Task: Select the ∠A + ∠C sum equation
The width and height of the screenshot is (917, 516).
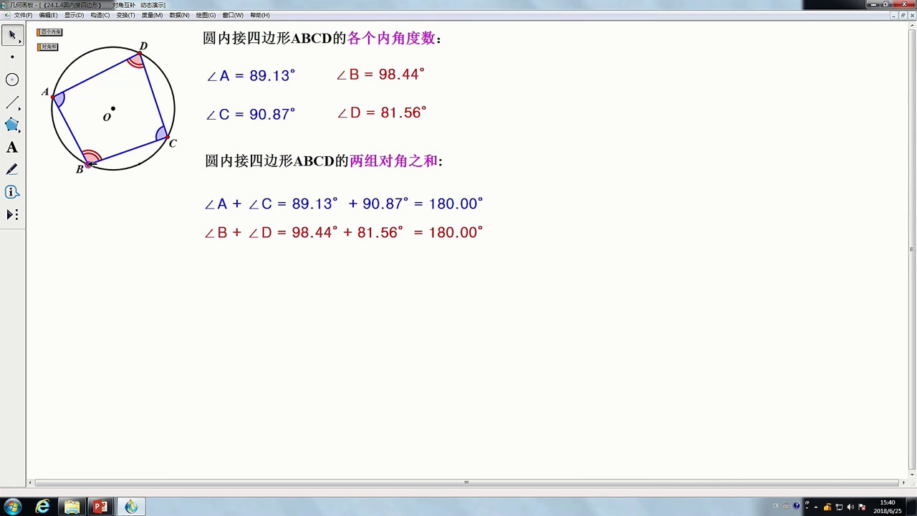Action: [x=344, y=204]
